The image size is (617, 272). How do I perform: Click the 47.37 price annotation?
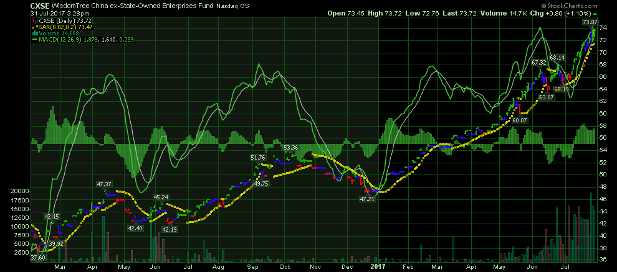[x=104, y=184]
